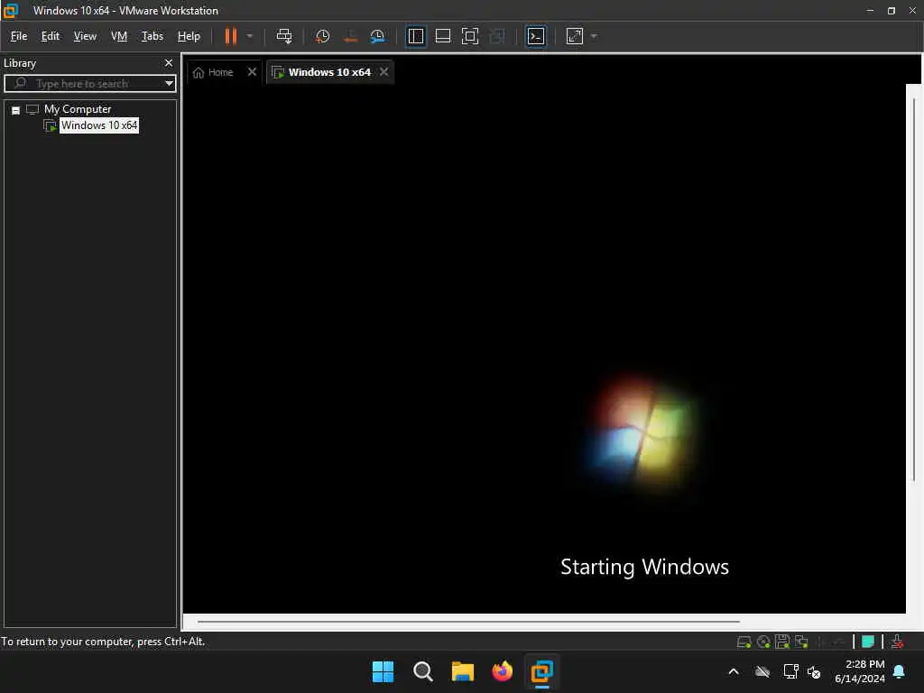Select My Computer in the library
Screen dimensions: 924x693
point(78,109)
